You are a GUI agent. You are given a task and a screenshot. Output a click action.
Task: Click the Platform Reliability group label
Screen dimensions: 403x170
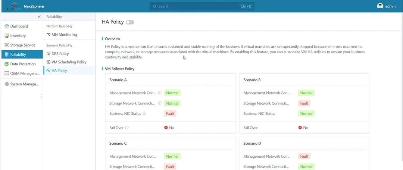click(59, 26)
